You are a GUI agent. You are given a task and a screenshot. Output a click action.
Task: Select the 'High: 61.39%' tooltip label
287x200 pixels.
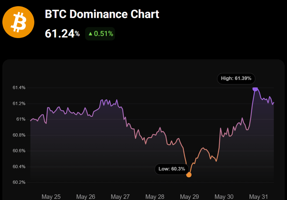tap(236, 79)
